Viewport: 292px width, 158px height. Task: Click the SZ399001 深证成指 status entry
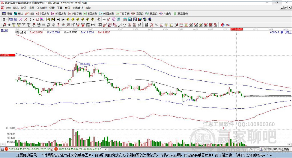click(x=275, y=149)
